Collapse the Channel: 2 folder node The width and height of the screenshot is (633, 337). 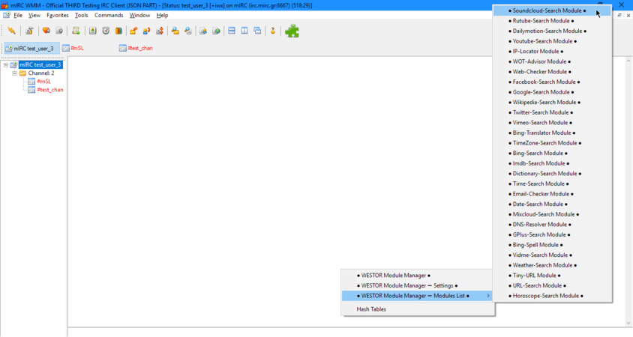coord(14,73)
